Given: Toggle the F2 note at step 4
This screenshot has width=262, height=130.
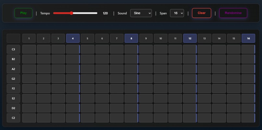Looking at the screenshot, I should [73, 89].
